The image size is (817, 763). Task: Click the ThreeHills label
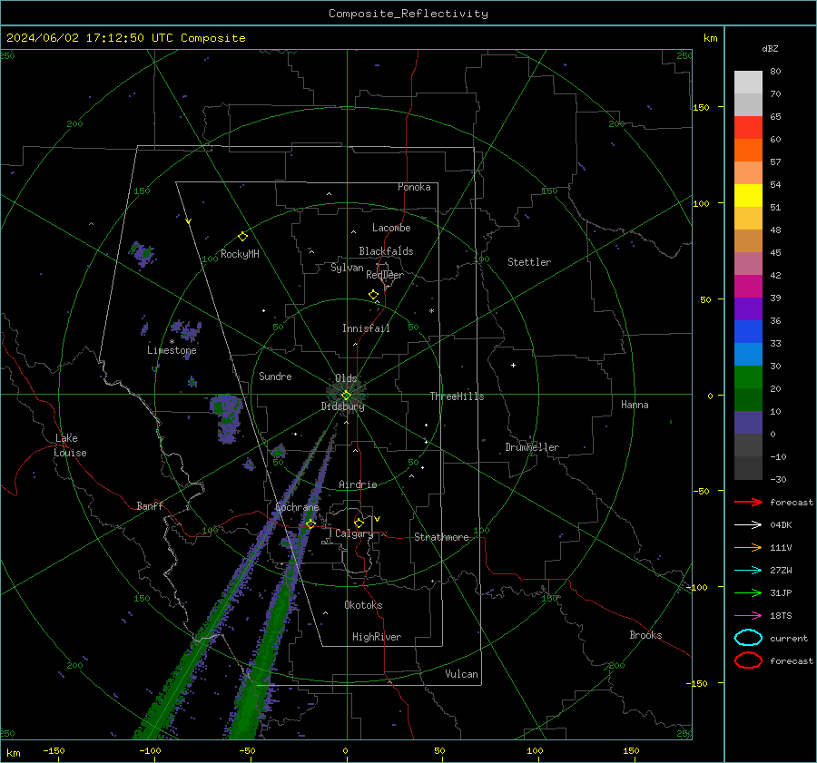tap(457, 396)
